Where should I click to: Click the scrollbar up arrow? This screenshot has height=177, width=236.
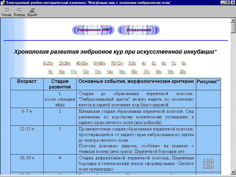point(233,20)
